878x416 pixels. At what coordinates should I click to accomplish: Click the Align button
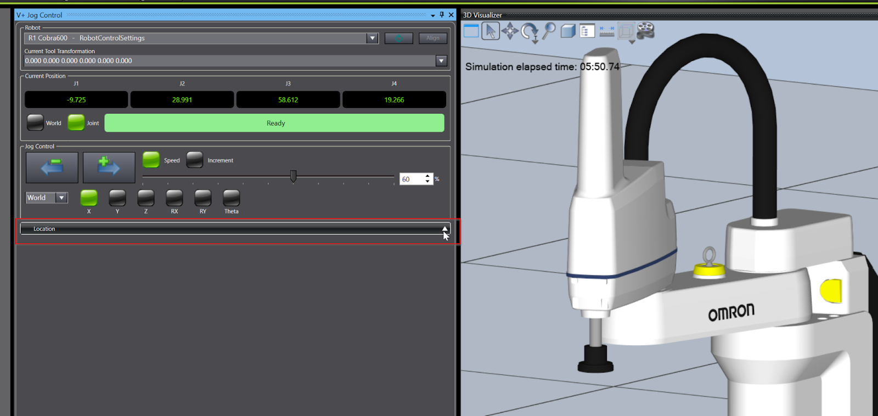pyautogui.click(x=433, y=38)
